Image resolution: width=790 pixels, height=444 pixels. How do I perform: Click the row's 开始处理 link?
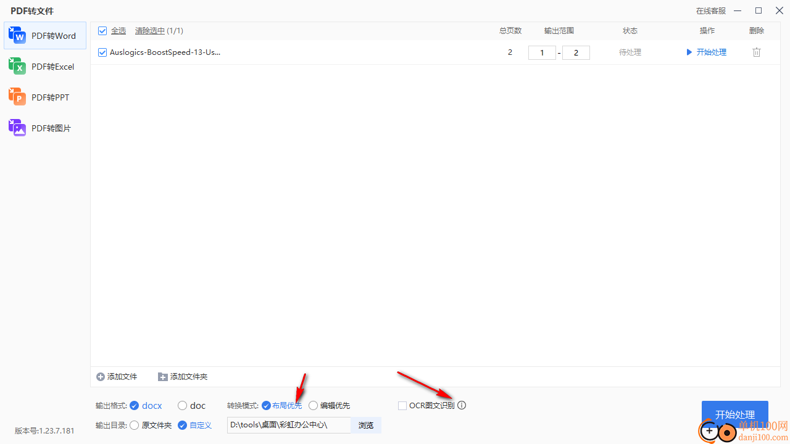712,52
